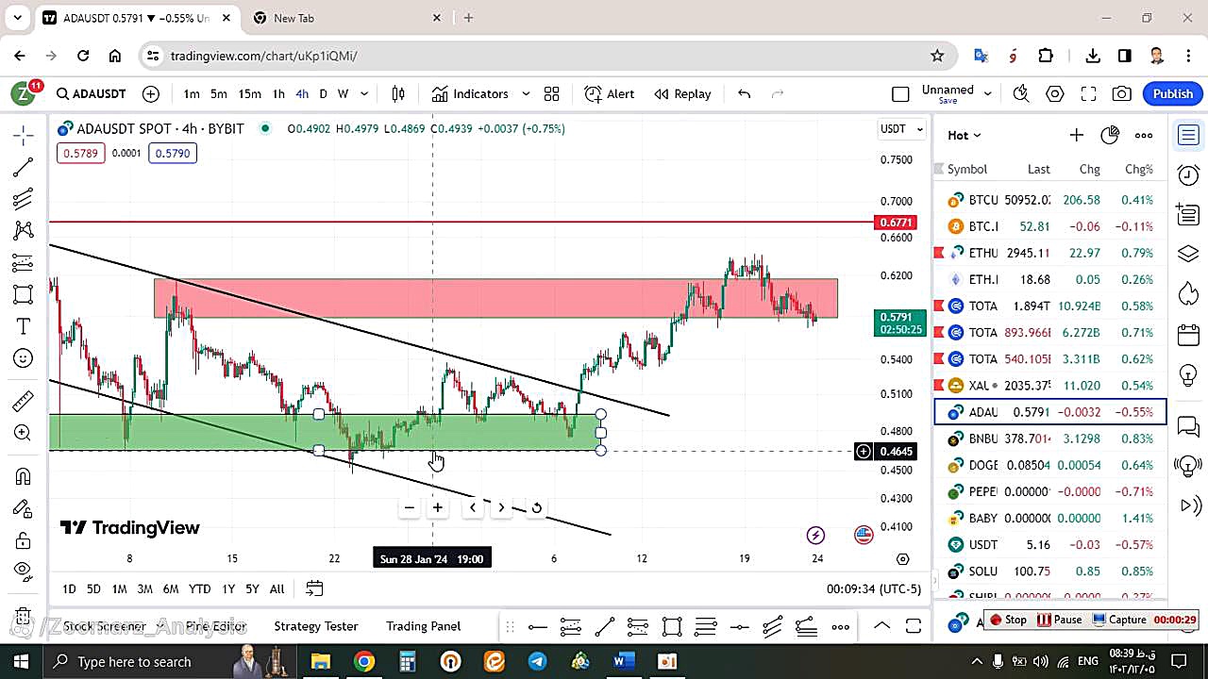The image size is (1208, 679).
Task: Create an Alert
Action: click(x=610, y=93)
